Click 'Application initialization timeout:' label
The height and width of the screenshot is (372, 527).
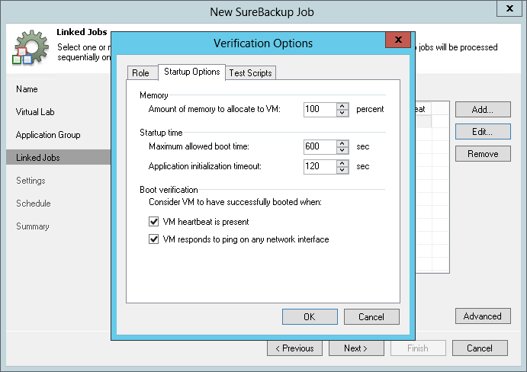tap(205, 166)
